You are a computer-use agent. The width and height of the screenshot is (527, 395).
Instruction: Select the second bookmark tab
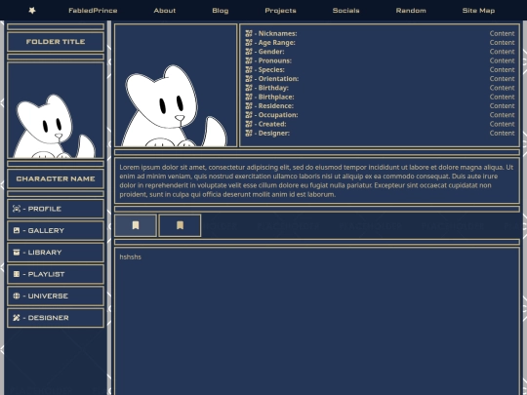[x=180, y=225]
